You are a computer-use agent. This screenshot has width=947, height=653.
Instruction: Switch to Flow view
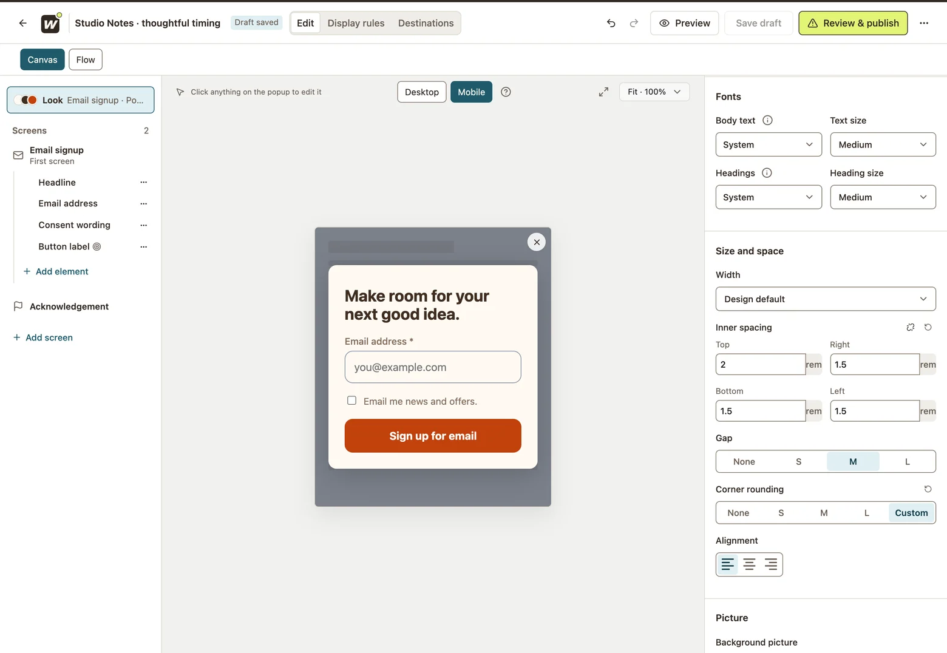pos(86,59)
